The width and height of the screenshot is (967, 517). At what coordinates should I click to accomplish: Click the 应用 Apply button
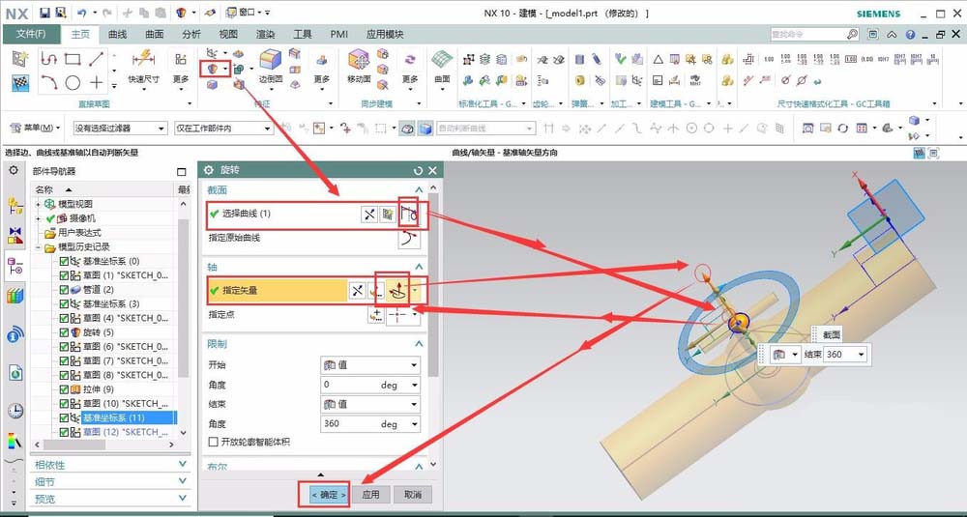coord(370,494)
